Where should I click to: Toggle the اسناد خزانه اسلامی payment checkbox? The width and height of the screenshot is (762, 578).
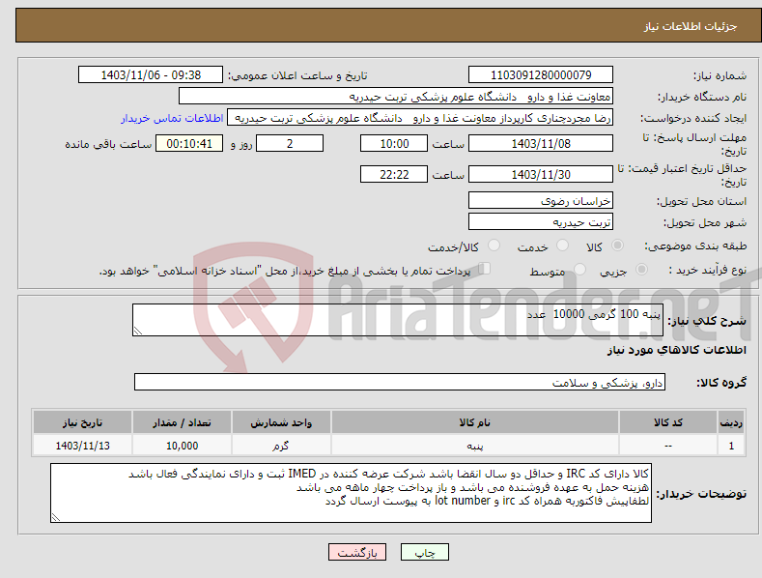484,269
